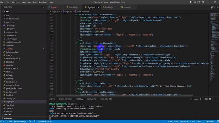Create a new terminal with plus icon
This screenshot has width=219, height=123.
[x=200, y=99]
